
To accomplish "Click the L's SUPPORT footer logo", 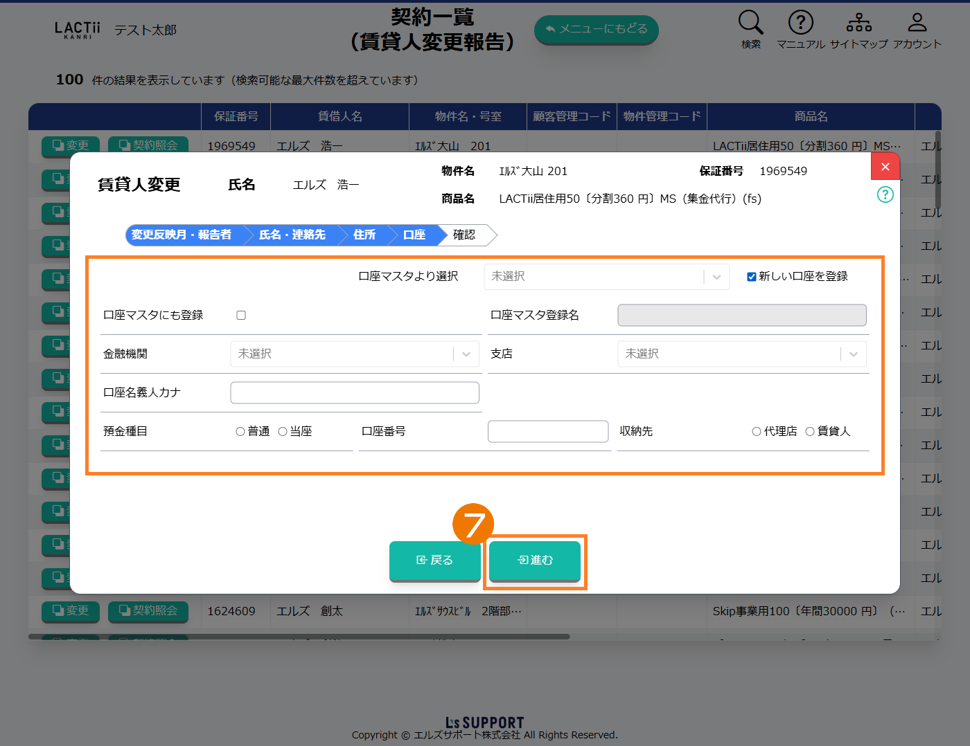I will (x=484, y=722).
